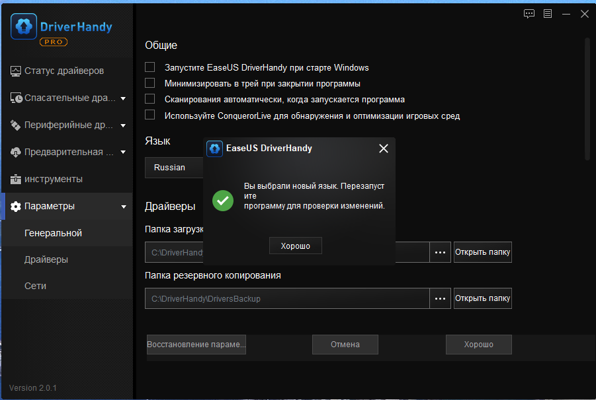Click the Общие section heading
Image resolution: width=596 pixels, height=400 pixels.
pyautogui.click(x=161, y=45)
